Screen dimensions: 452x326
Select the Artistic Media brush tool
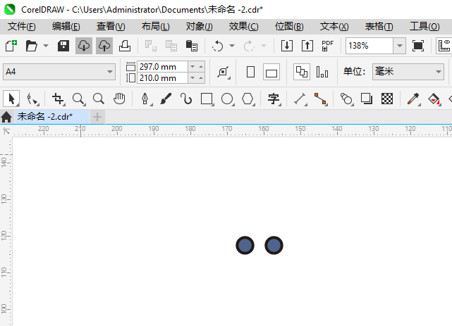pyautogui.click(x=166, y=99)
